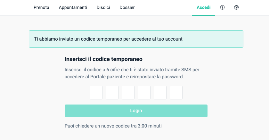Screen dimensions: 269x140
Task: Click the green Login button
Action: 136,111
